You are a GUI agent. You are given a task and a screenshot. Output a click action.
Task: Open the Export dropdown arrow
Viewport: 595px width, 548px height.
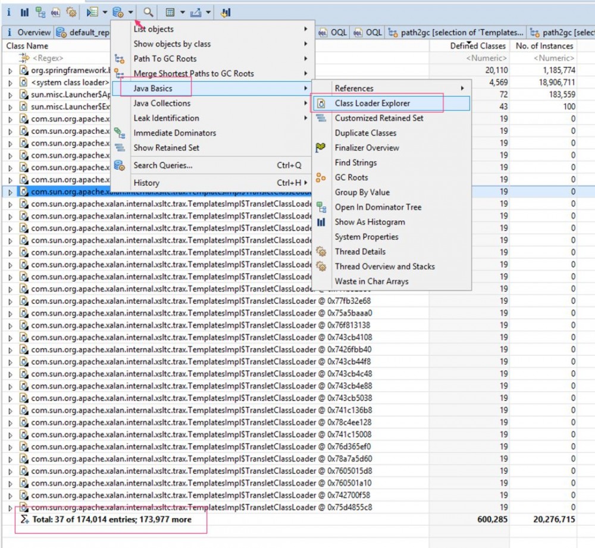(x=208, y=12)
